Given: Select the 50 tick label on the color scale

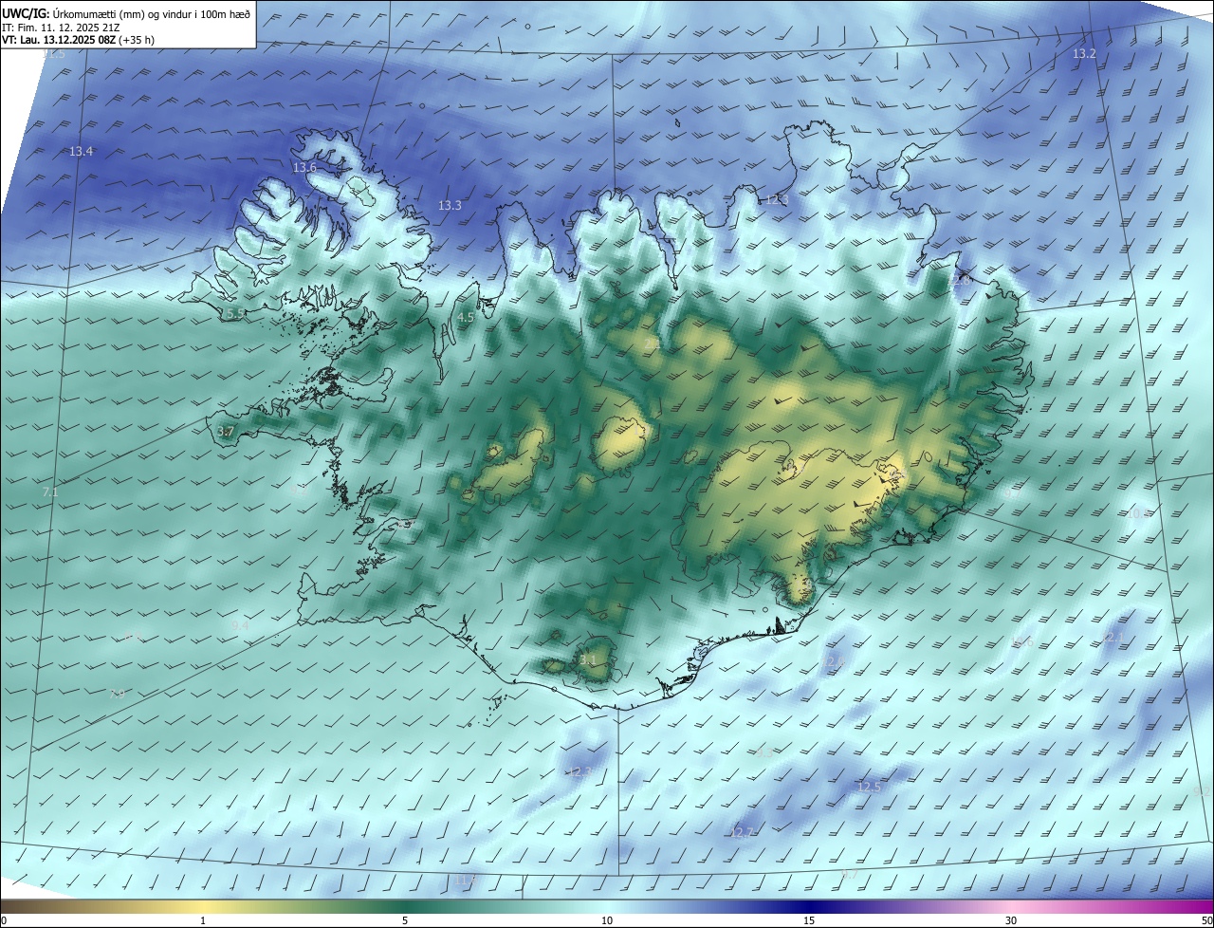Looking at the screenshot, I should (1206, 920).
